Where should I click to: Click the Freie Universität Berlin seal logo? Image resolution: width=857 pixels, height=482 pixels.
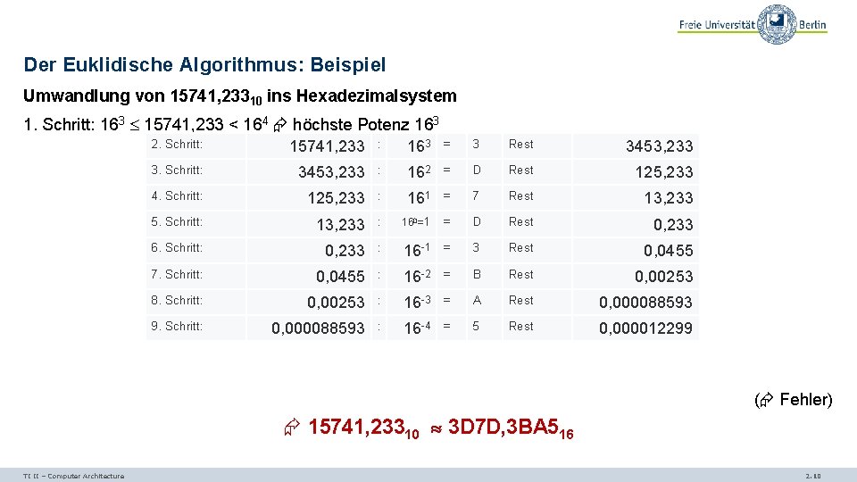(x=777, y=24)
